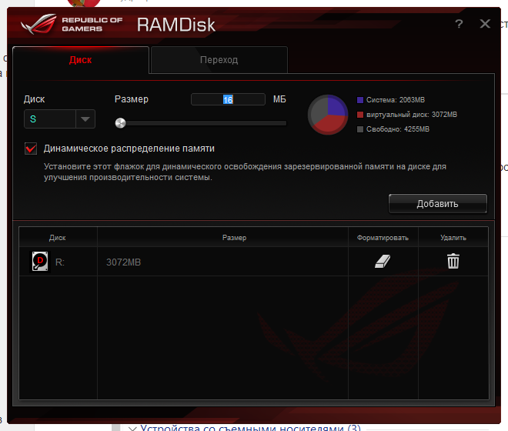Click the Свободно: 4255MB legend text
Screen dimensions: 508x431
tap(398, 129)
